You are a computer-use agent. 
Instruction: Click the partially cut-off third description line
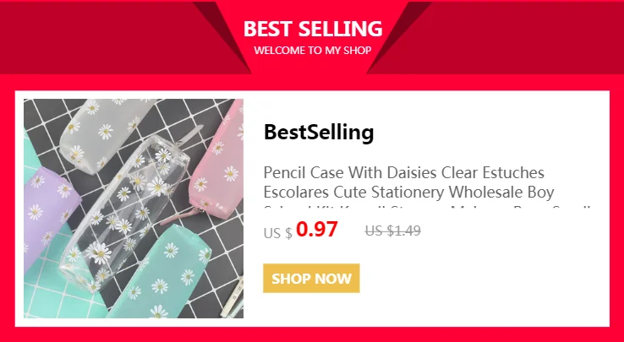point(428,207)
